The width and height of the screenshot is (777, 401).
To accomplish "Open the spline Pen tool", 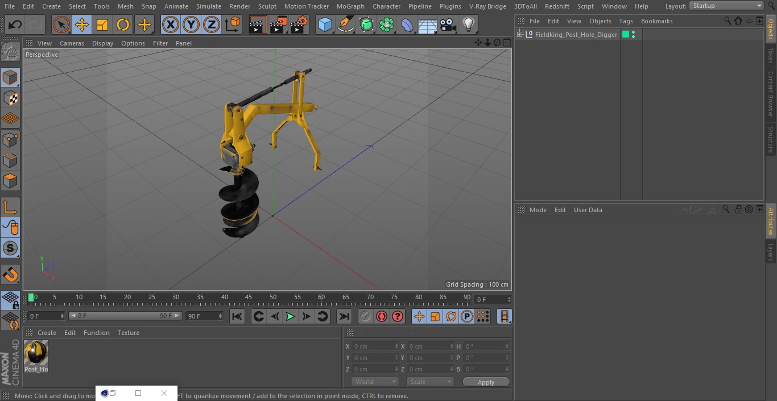I will coord(345,24).
